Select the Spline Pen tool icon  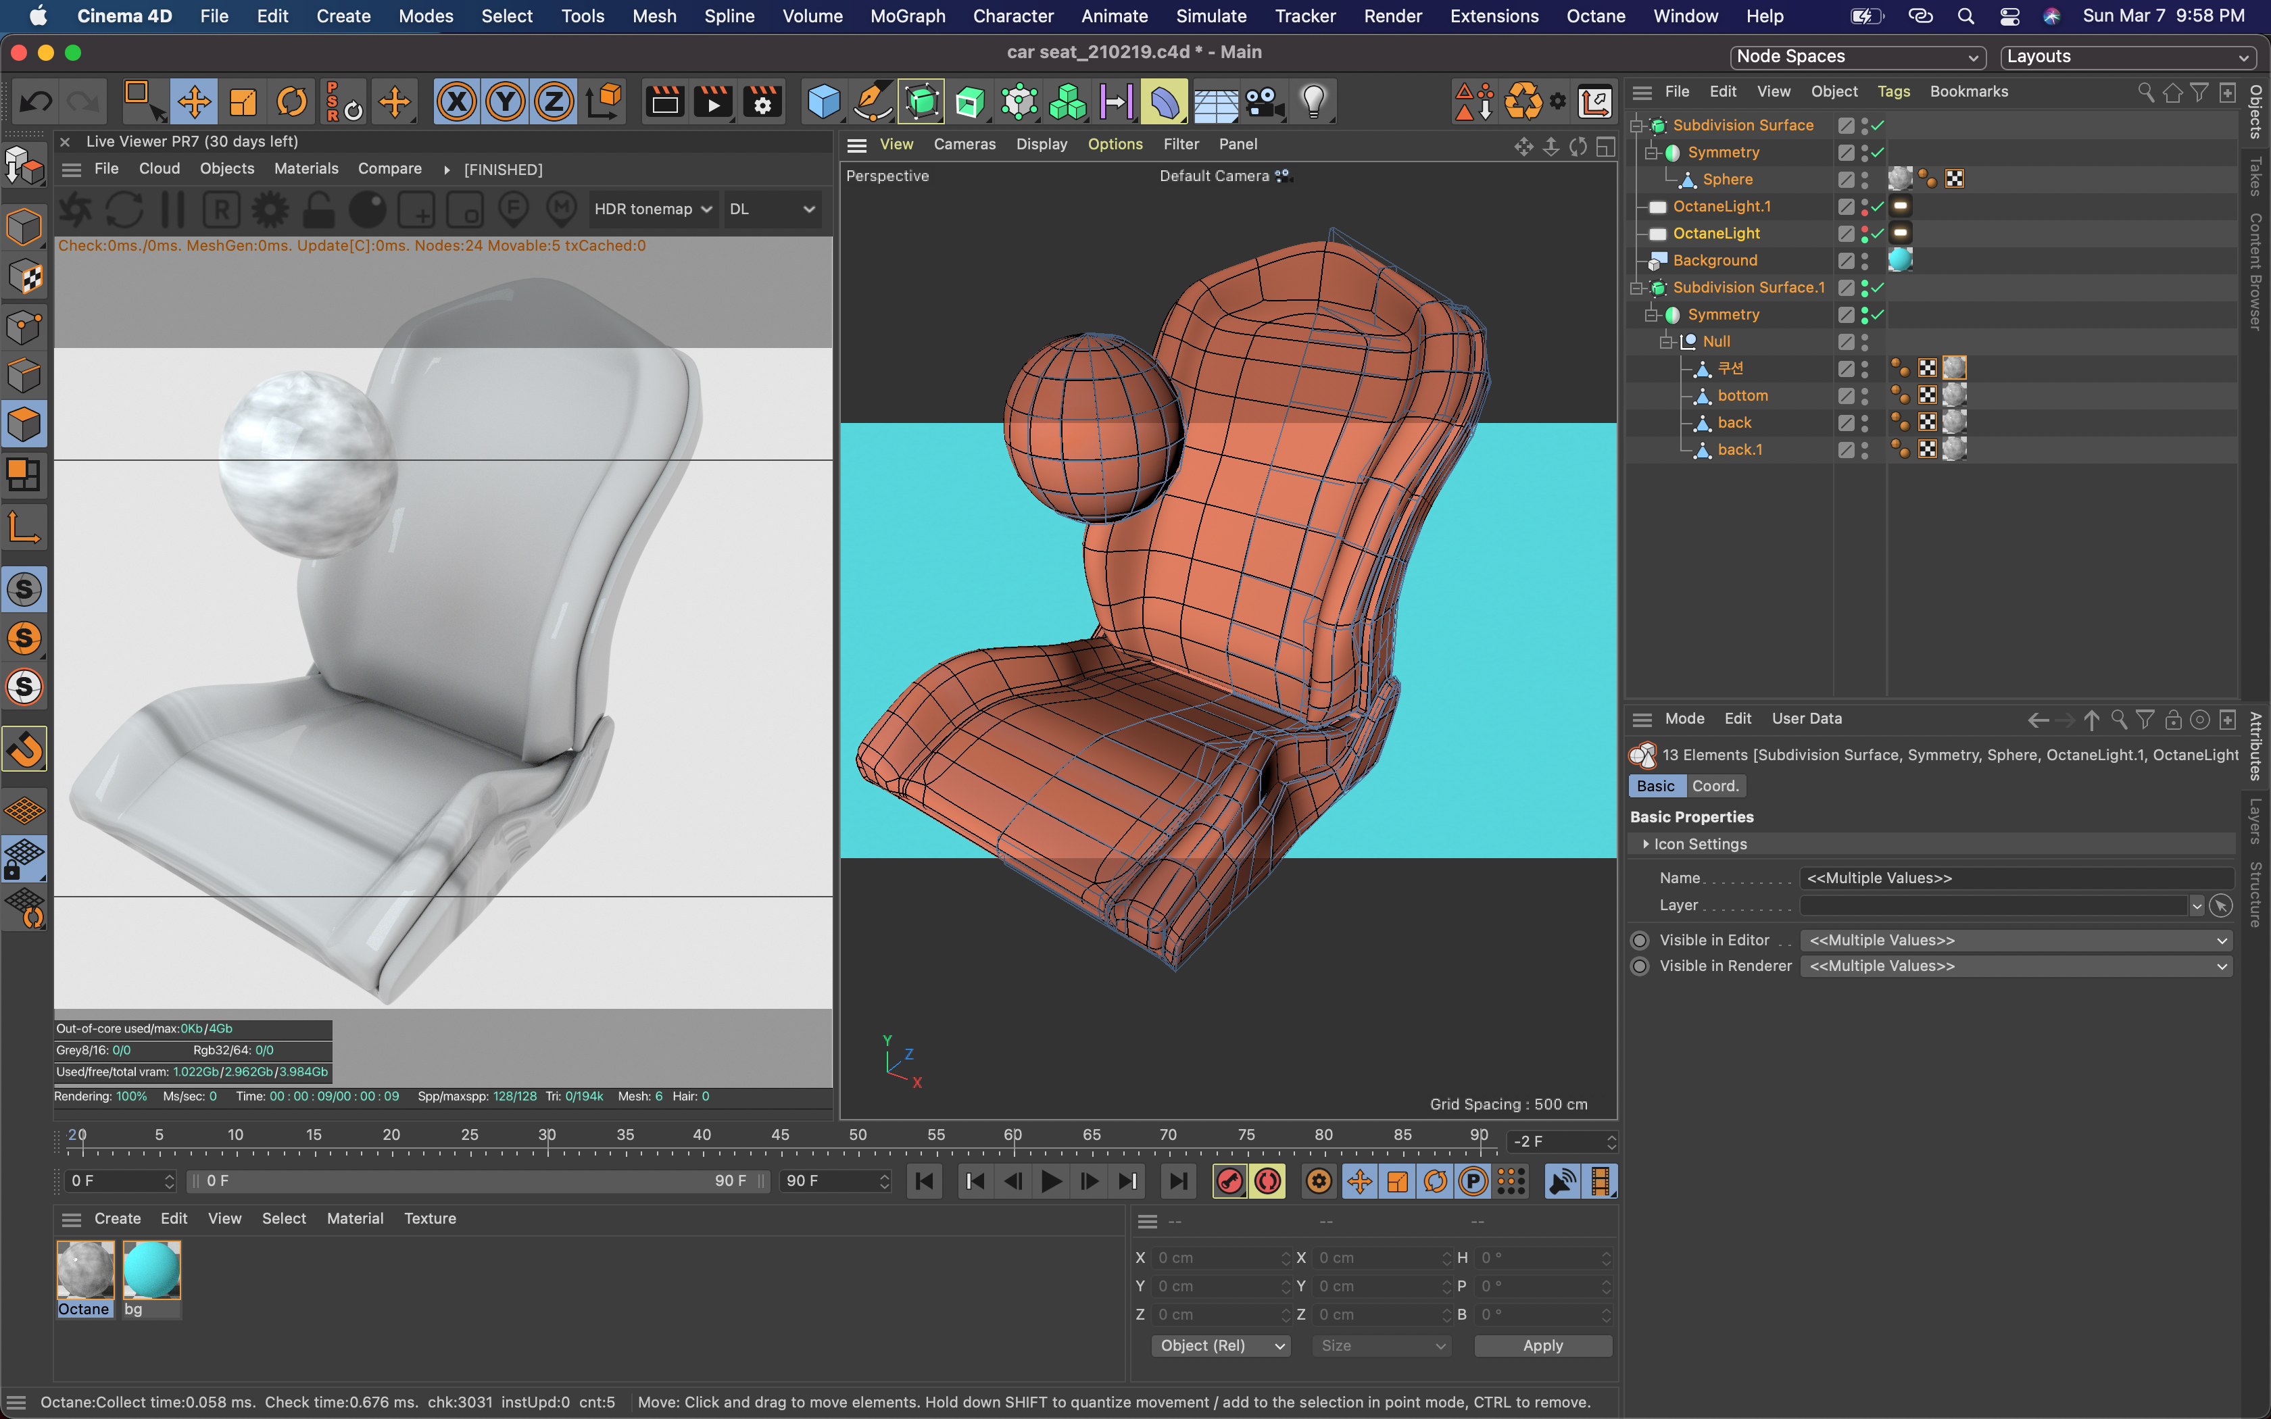pyautogui.click(x=873, y=101)
